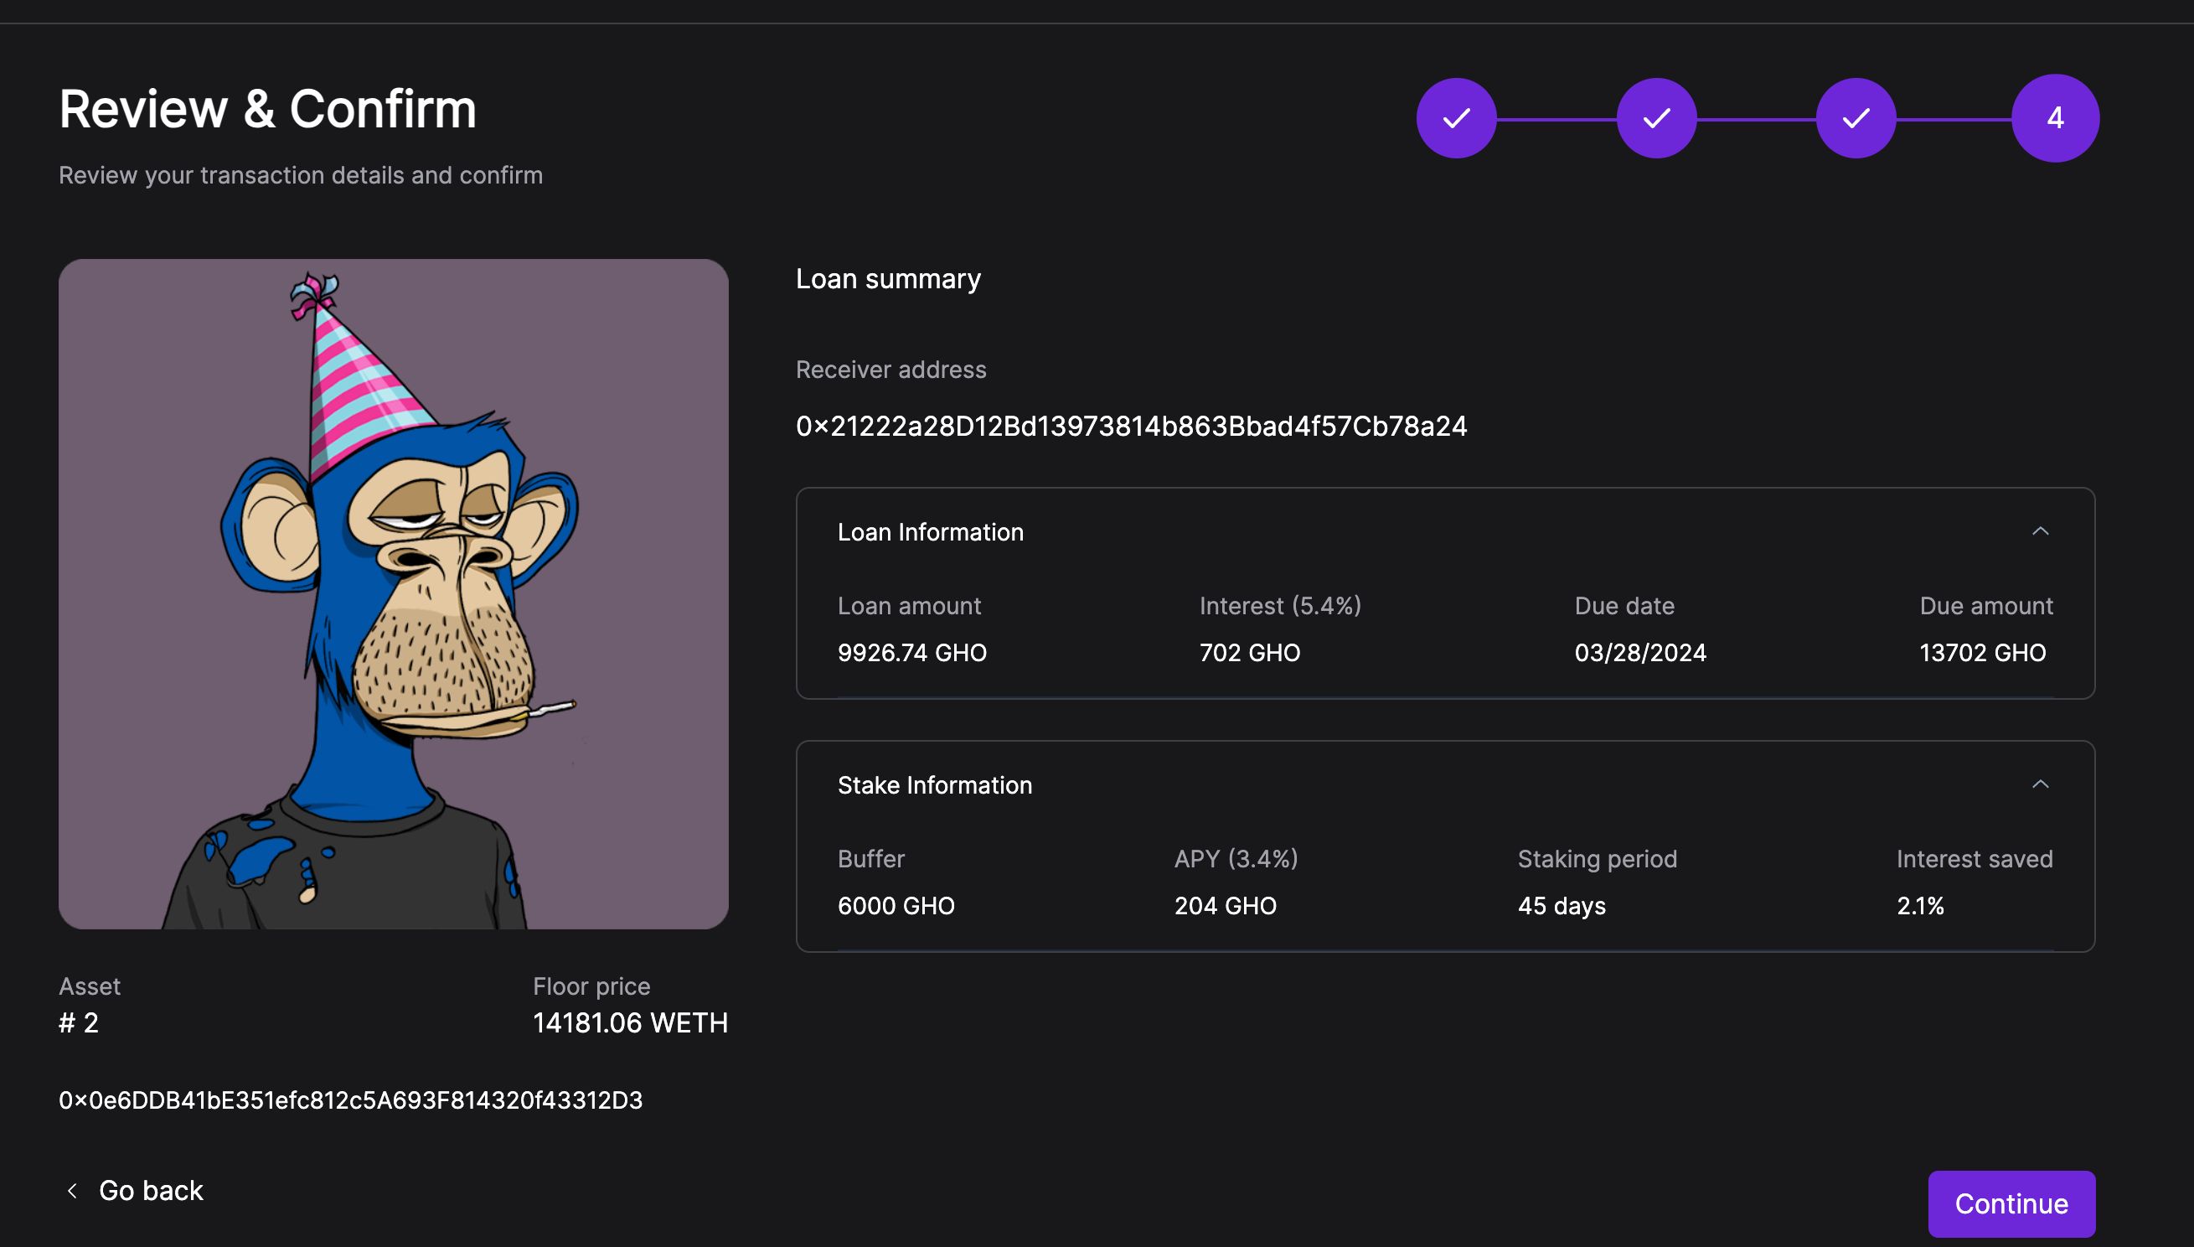
Task: Click the asset number # 2
Action: click(79, 1022)
